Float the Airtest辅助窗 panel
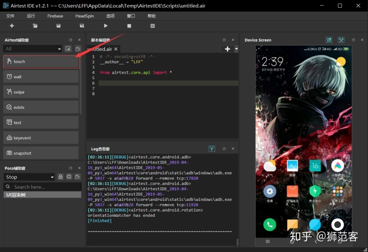368x252 pixels. 71,40
